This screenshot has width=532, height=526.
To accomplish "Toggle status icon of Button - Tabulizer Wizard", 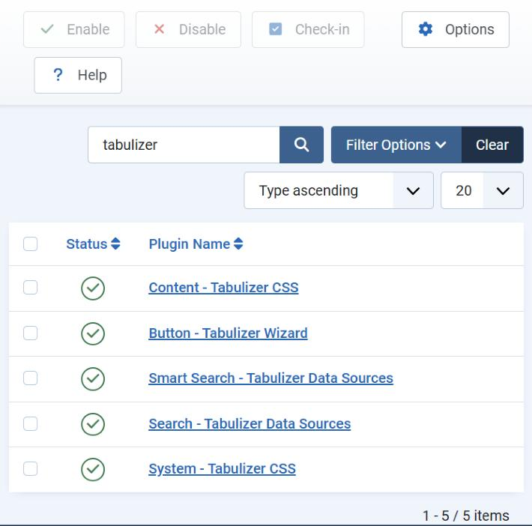I will click(93, 333).
